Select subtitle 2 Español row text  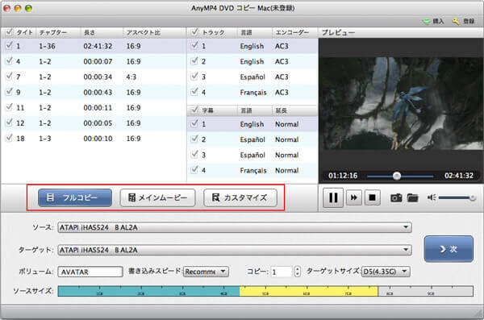click(x=252, y=139)
